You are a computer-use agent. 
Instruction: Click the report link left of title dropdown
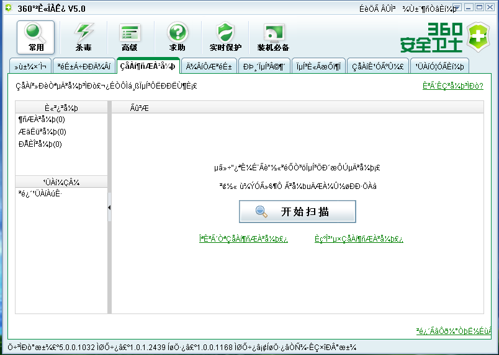[x=429, y=9]
